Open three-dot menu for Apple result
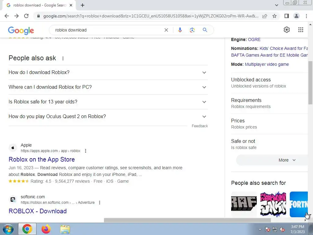The height and width of the screenshot is (235, 313). coord(86,151)
